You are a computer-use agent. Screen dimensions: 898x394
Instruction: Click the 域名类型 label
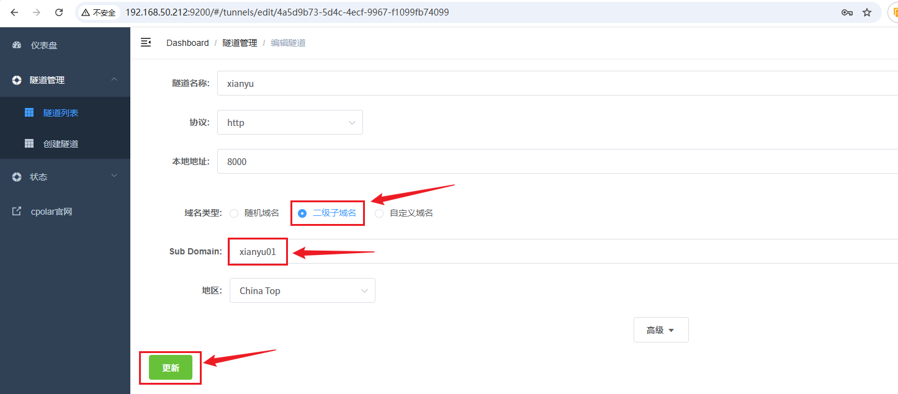point(203,213)
